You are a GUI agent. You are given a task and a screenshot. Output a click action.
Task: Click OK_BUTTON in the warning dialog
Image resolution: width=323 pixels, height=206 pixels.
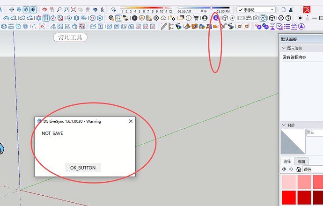(x=83, y=168)
